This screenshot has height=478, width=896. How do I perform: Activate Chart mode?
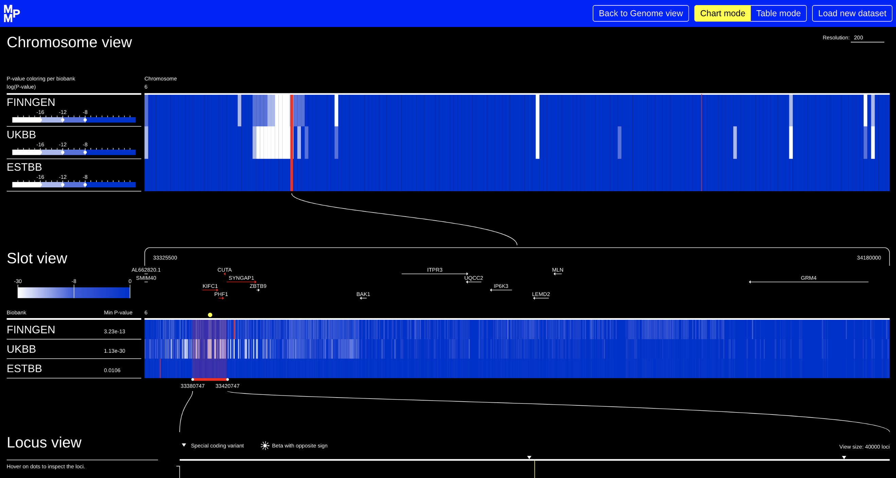[722, 13]
